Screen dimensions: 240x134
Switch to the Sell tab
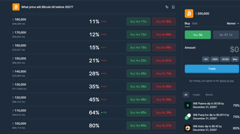coord(195,23)
